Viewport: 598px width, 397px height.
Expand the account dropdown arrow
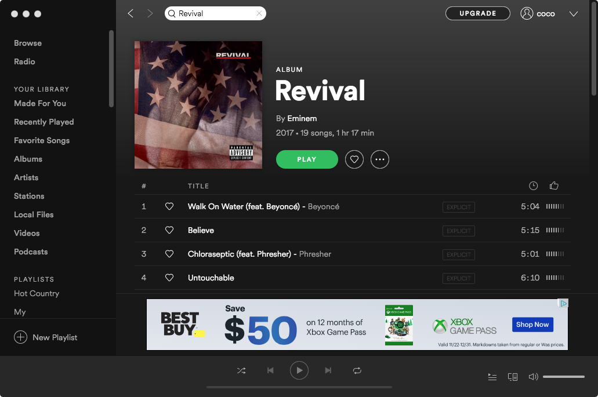click(x=573, y=14)
